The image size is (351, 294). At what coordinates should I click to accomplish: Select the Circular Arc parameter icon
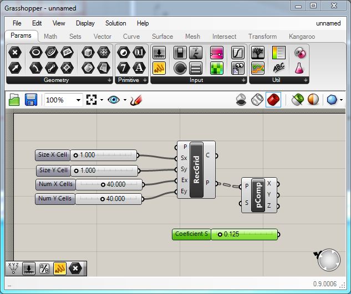click(36, 68)
